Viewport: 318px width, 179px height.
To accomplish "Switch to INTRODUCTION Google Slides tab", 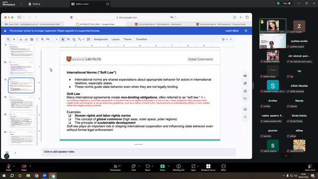I will (95, 24).
